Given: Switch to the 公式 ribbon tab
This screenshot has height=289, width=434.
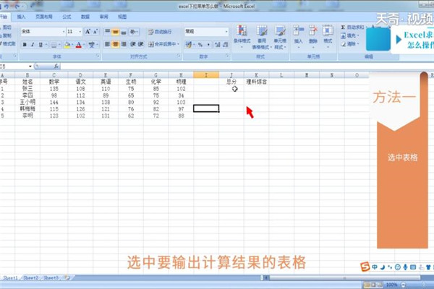Looking at the screenshot, I should tap(67, 17).
